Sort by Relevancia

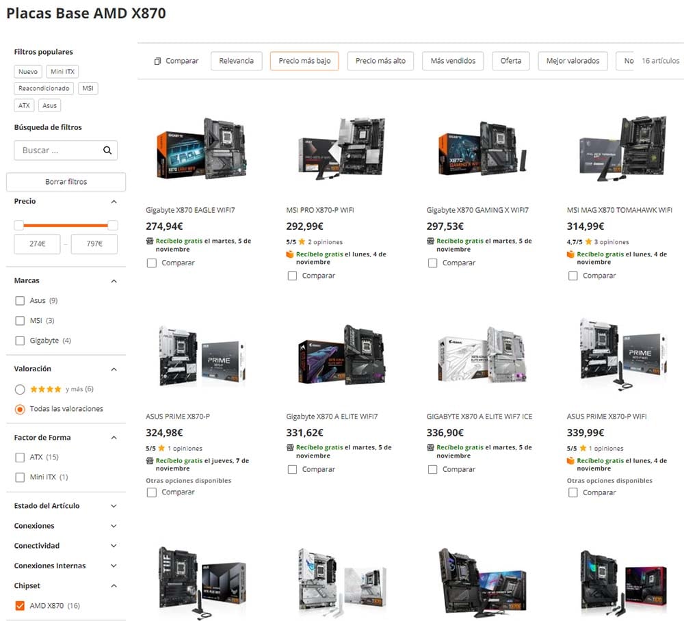[237, 61]
